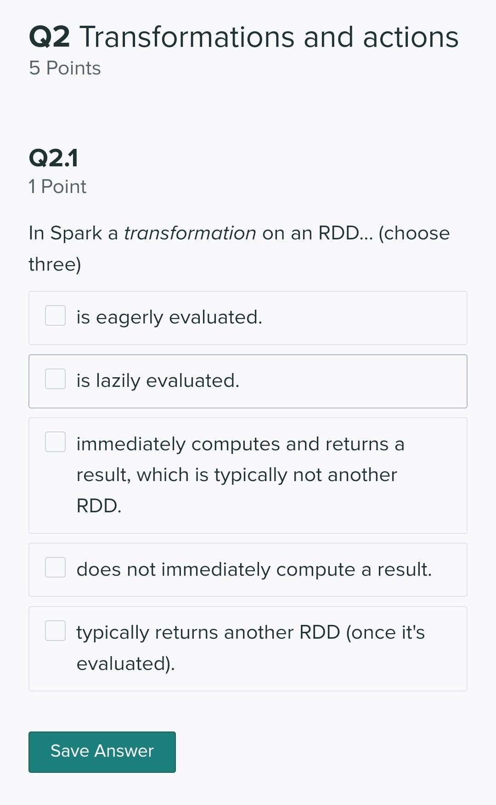The width and height of the screenshot is (496, 805).
Task: Click the "5 Points" label under Q2
Action: 64,68
